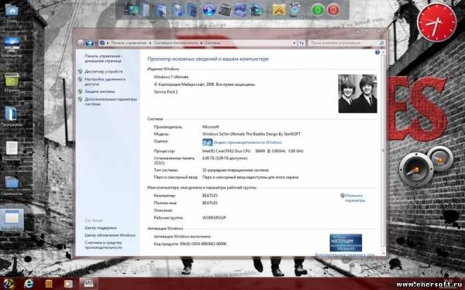Click the refresh button beside address bar
The height and width of the screenshot is (290, 465).
point(301,43)
